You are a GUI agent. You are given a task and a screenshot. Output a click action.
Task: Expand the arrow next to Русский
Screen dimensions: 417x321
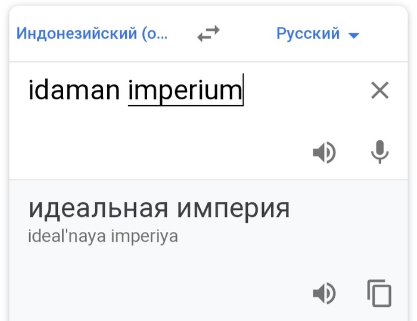pyautogui.click(x=354, y=35)
